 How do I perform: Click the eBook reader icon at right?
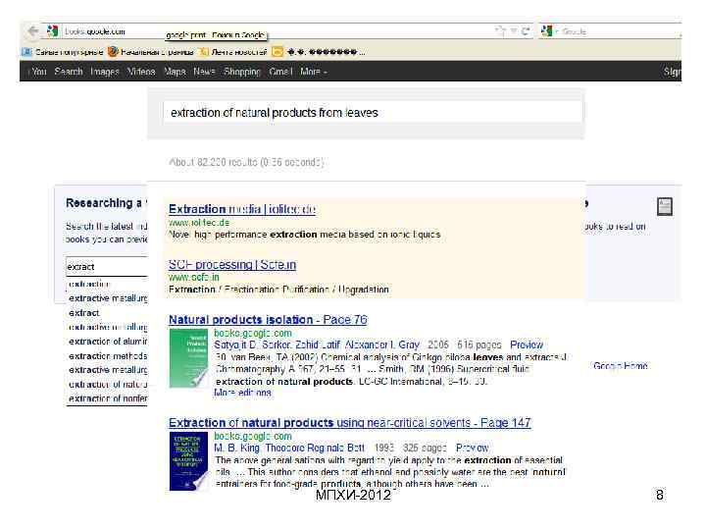[665, 206]
